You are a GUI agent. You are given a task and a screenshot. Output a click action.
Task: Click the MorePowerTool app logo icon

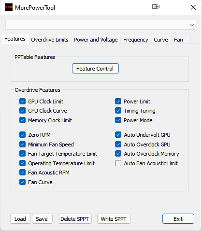coord(9,7)
